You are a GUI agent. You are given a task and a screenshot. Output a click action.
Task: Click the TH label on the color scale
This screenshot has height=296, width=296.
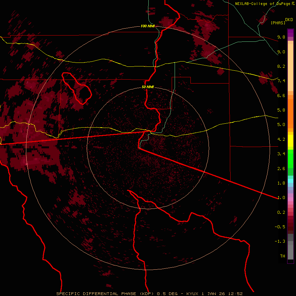click(283, 256)
